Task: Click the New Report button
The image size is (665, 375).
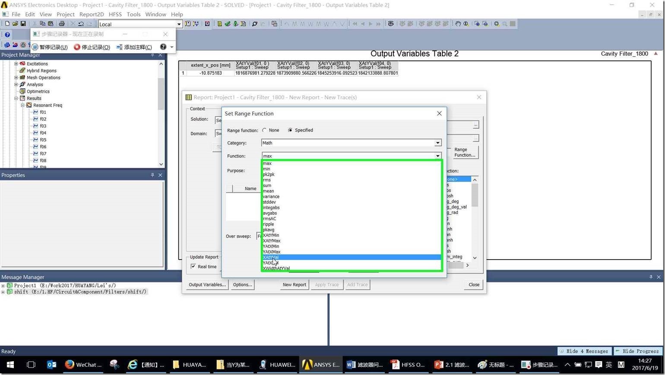Action: tap(294, 285)
